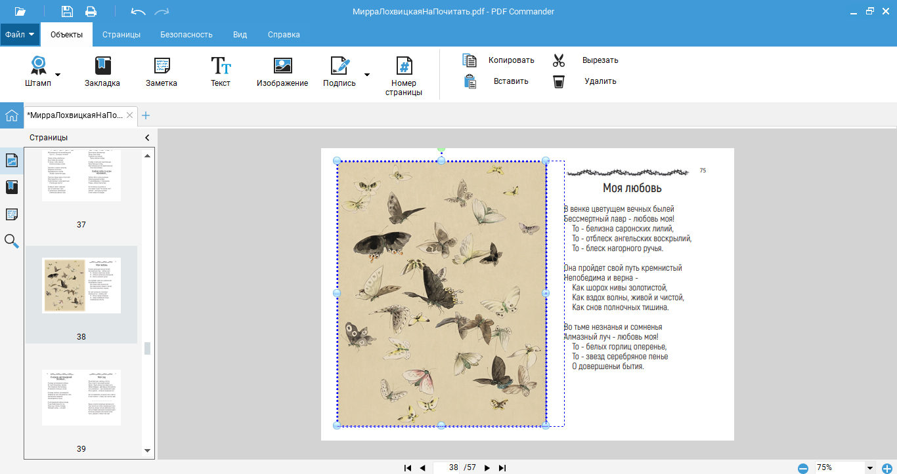Click the Удалить trash icon
897x474 pixels.
pyautogui.click(x=559, y=81)
